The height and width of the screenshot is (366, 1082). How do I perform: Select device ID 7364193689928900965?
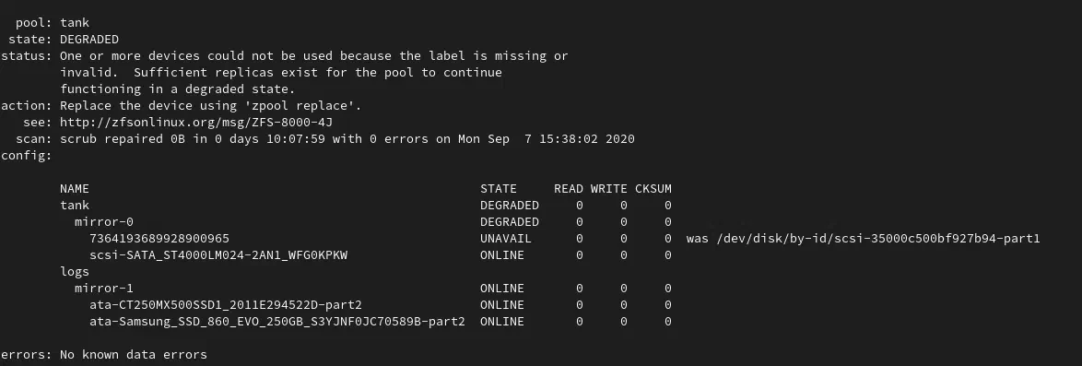[x=159, y=238]
